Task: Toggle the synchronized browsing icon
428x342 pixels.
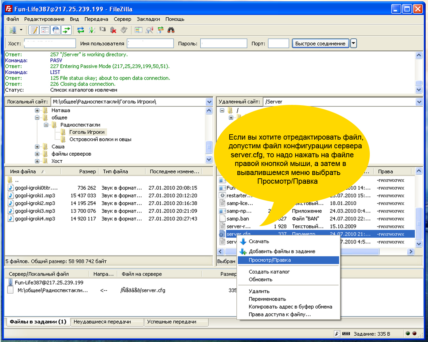Action: (x=160, y=30)
